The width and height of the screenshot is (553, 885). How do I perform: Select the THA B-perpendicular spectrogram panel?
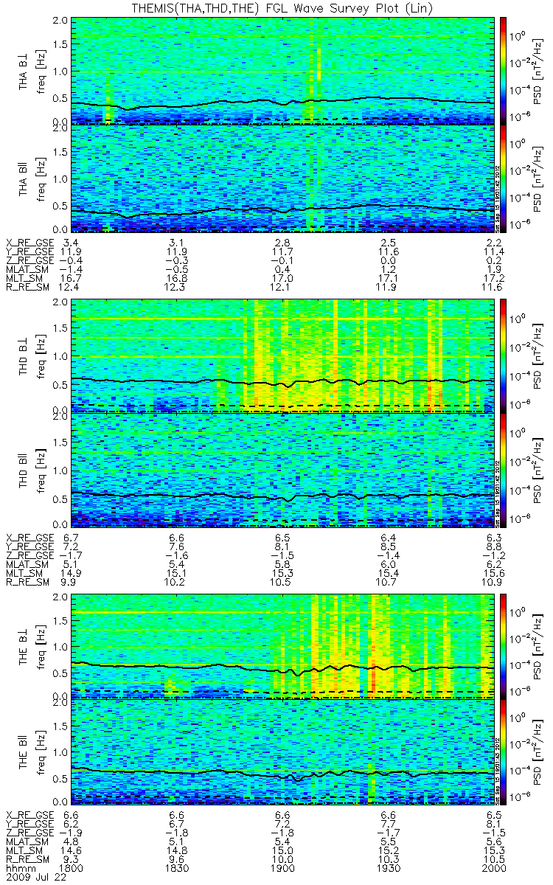coord(282,70)
